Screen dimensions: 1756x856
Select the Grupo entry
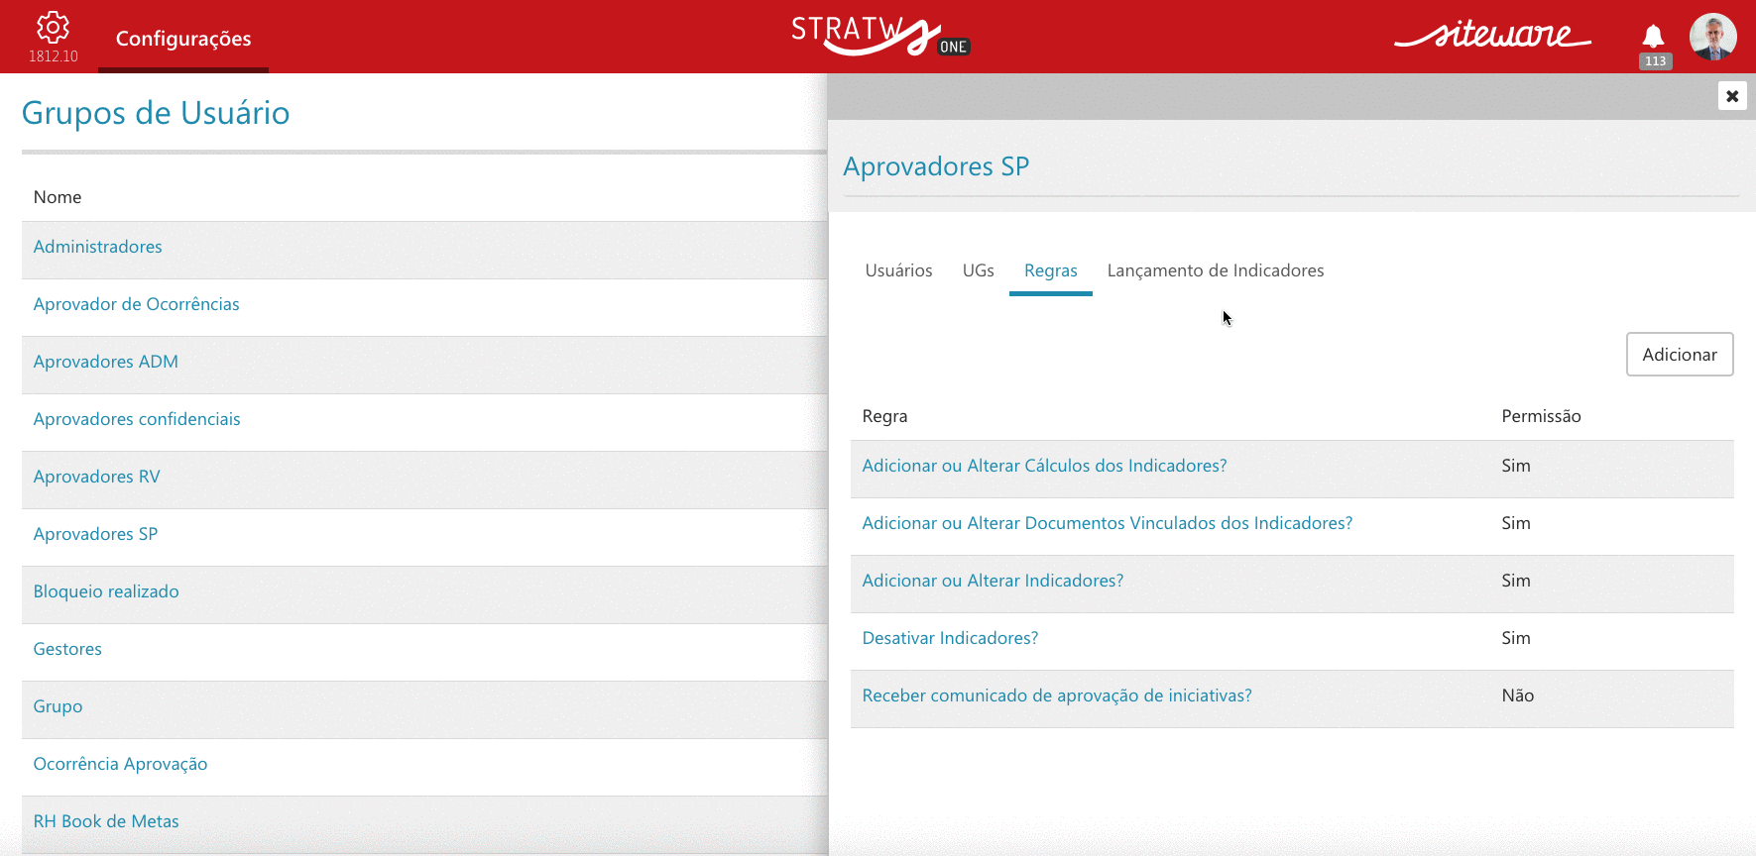click(x=58, y=706)
